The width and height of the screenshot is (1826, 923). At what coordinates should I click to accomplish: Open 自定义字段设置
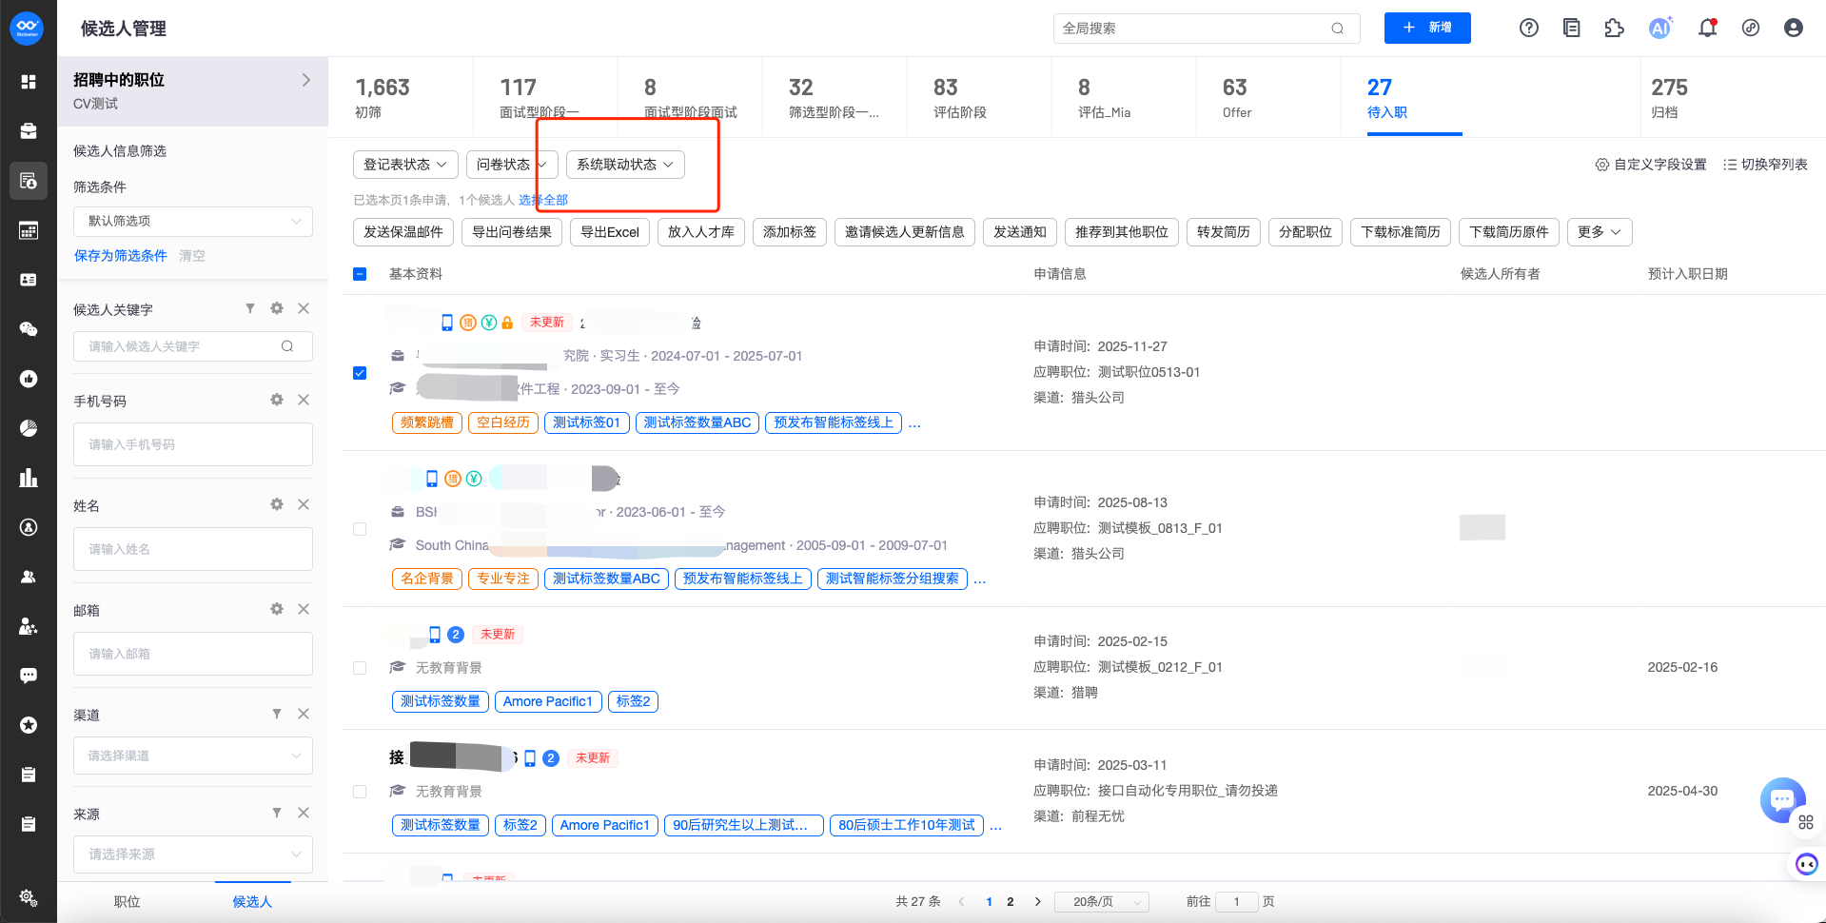[x=1651, y=165]
